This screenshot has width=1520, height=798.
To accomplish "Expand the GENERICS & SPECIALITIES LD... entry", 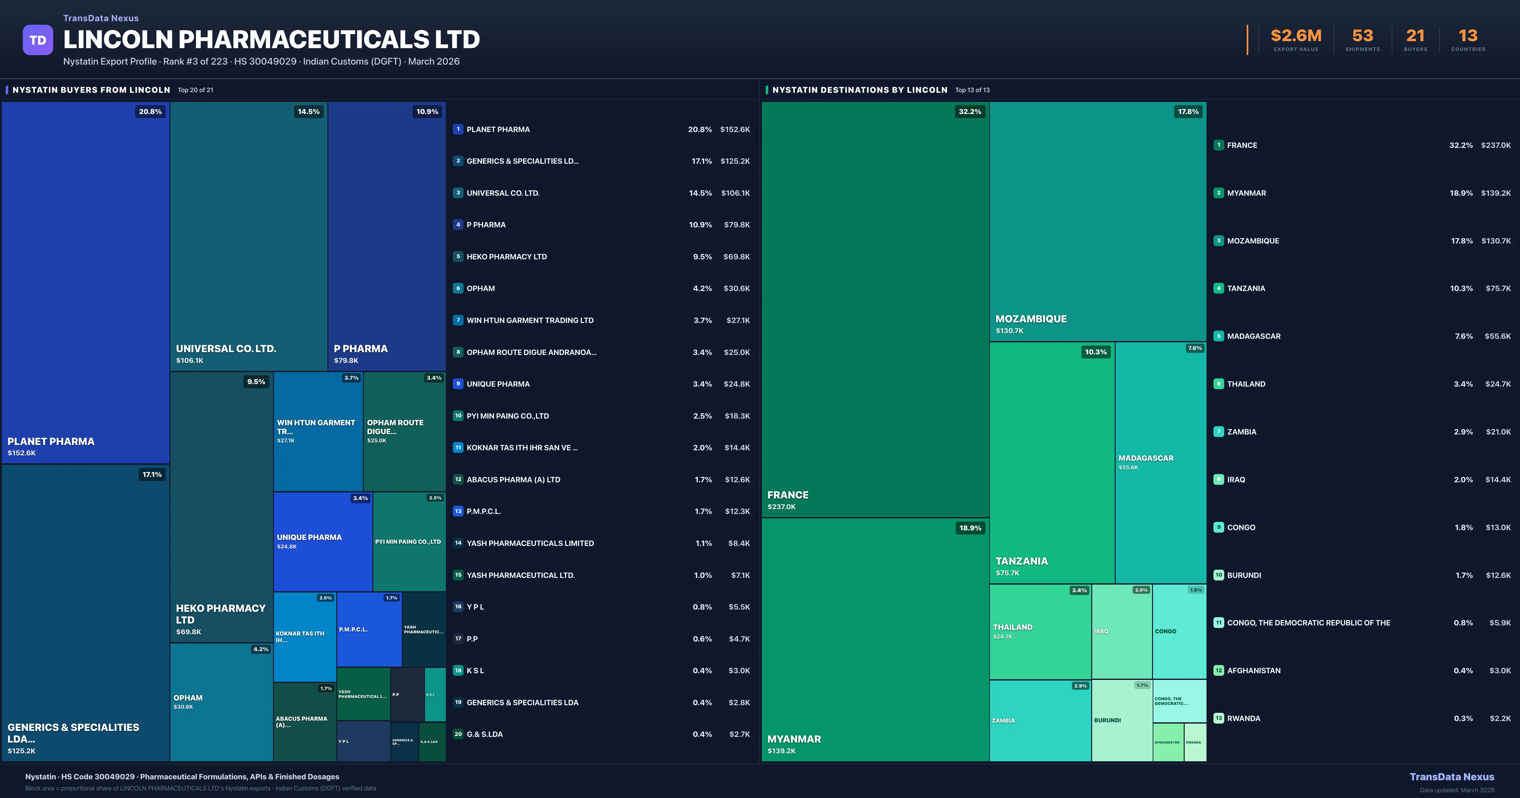I will click(x=523, y=161).
